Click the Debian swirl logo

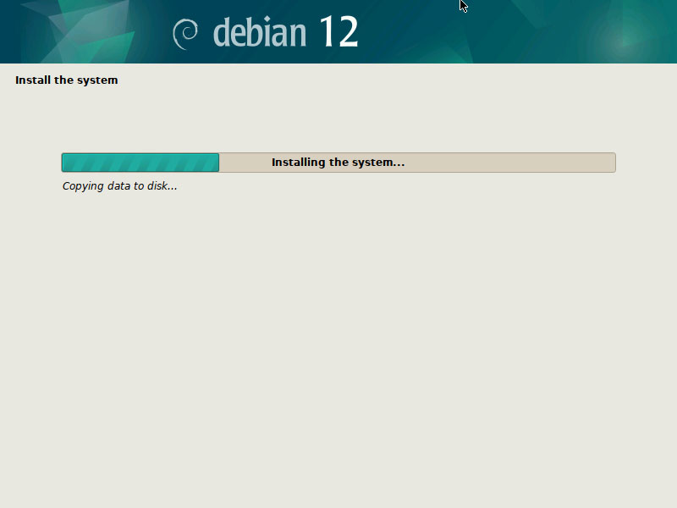coord(185,33)
